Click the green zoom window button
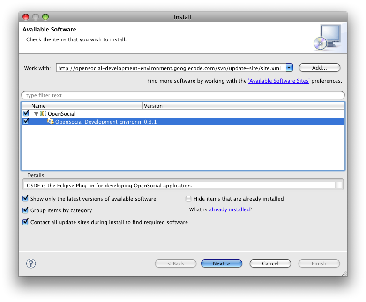This screenshot has width=366, height=302. point(45,17)
